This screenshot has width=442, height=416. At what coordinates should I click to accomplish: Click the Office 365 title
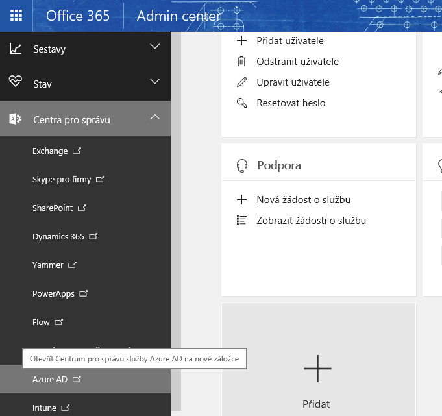[x=78, y=16]
